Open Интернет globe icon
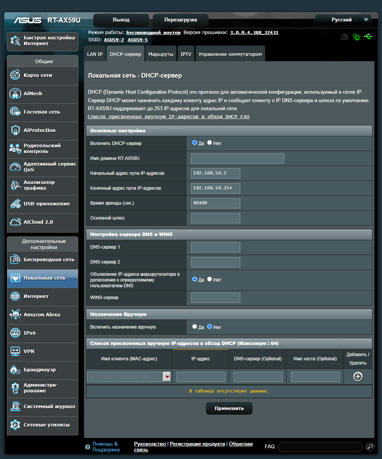 click(15, 296)
